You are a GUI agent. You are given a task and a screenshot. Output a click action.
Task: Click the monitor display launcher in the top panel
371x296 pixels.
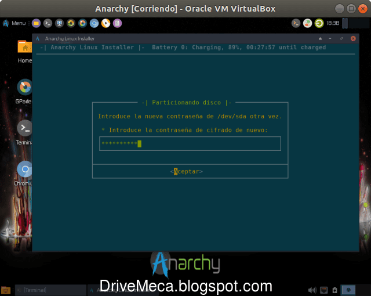[59, 23]
